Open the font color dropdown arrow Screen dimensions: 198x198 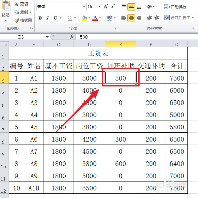100,18
